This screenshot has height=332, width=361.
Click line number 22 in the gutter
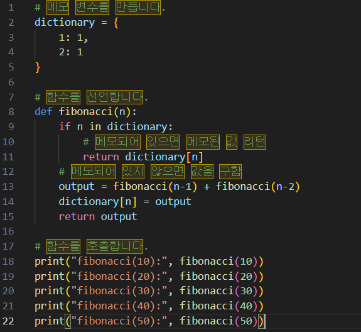click(x=8, y=321)
